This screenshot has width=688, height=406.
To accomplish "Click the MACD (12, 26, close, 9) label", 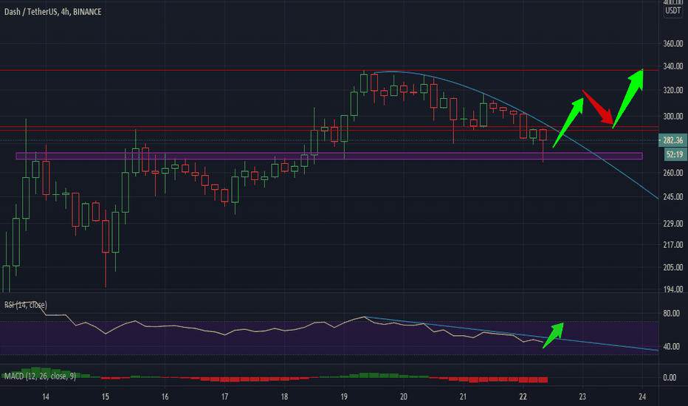I will click(40, 376).
